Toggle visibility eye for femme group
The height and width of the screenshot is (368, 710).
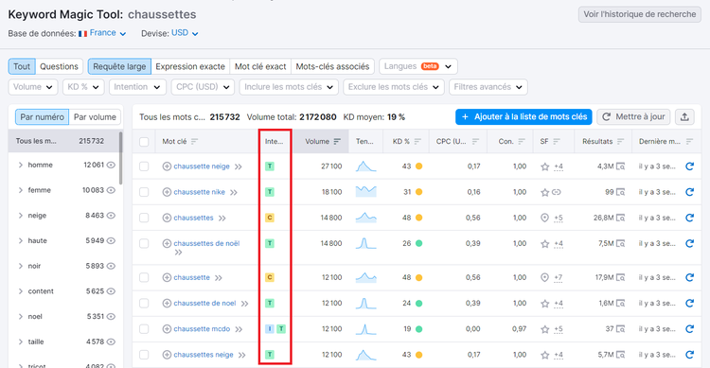click(111, 190)
